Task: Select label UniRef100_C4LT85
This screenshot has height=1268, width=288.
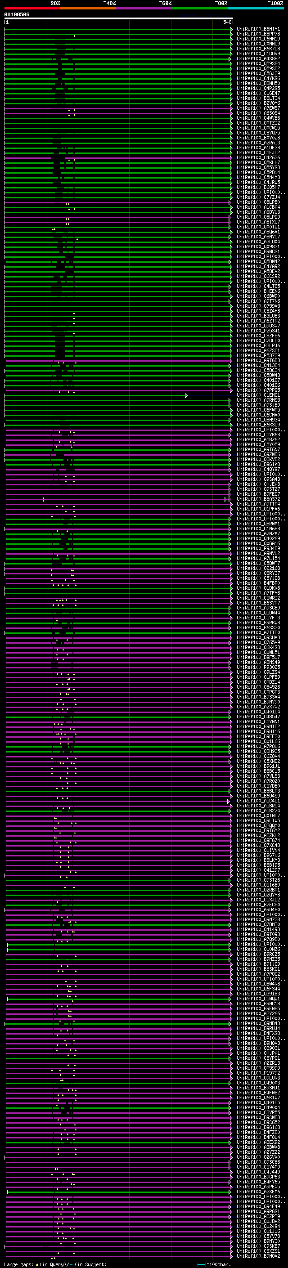Action: point(258,287)
